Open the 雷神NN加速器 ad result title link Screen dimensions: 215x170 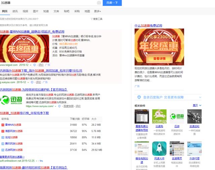(32, 32)
